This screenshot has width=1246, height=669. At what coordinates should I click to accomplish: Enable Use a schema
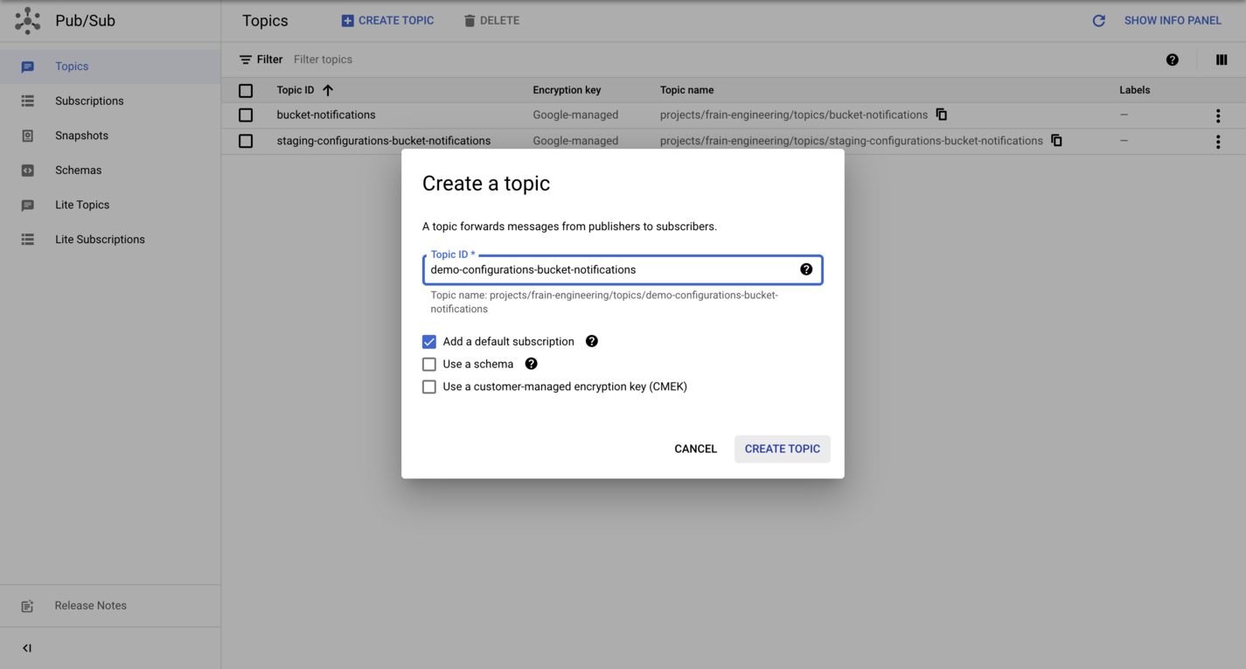click(x=429, y=364)
